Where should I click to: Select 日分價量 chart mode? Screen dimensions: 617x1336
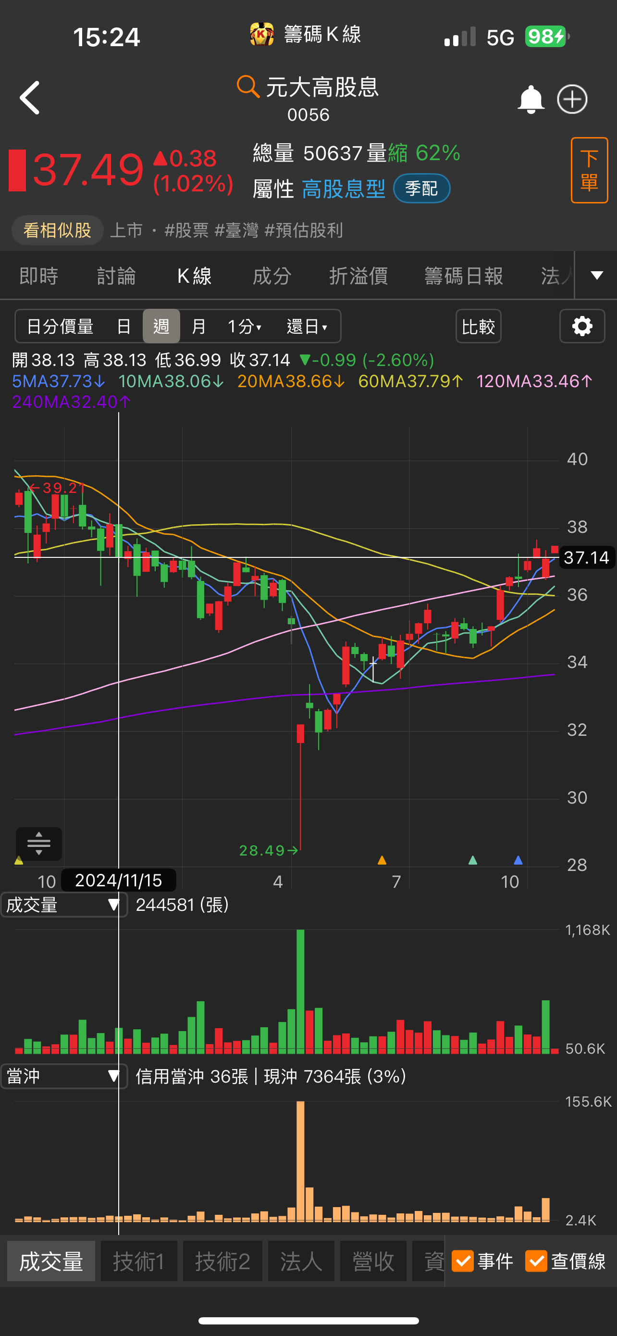(x=60, y=326)
